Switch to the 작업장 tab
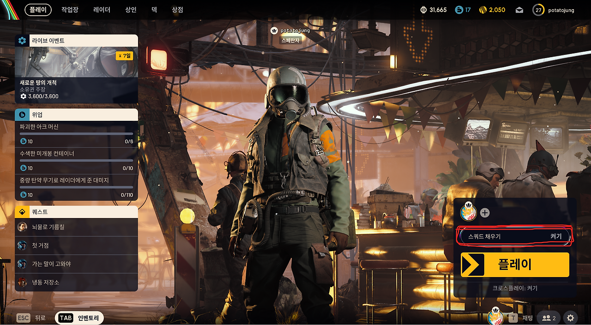Viewport: 591px width, 325px height. click(x=70, y=10)
